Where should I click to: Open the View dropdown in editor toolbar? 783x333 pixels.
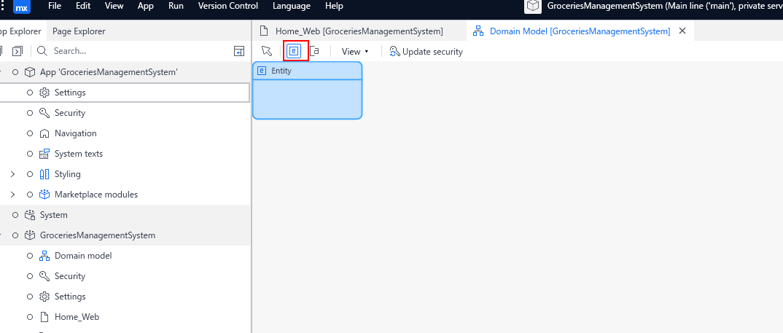pyautogui.click(x=354, y=52)
